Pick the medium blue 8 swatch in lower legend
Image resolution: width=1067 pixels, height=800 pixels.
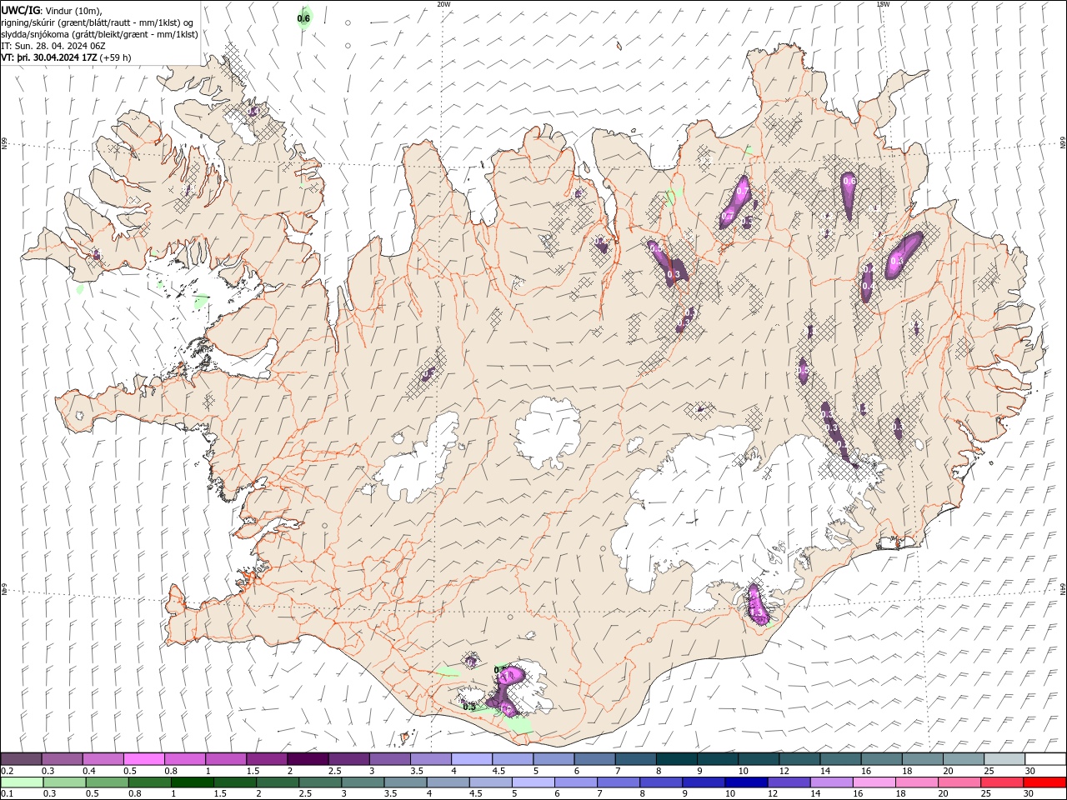click(x=673, y=782)
